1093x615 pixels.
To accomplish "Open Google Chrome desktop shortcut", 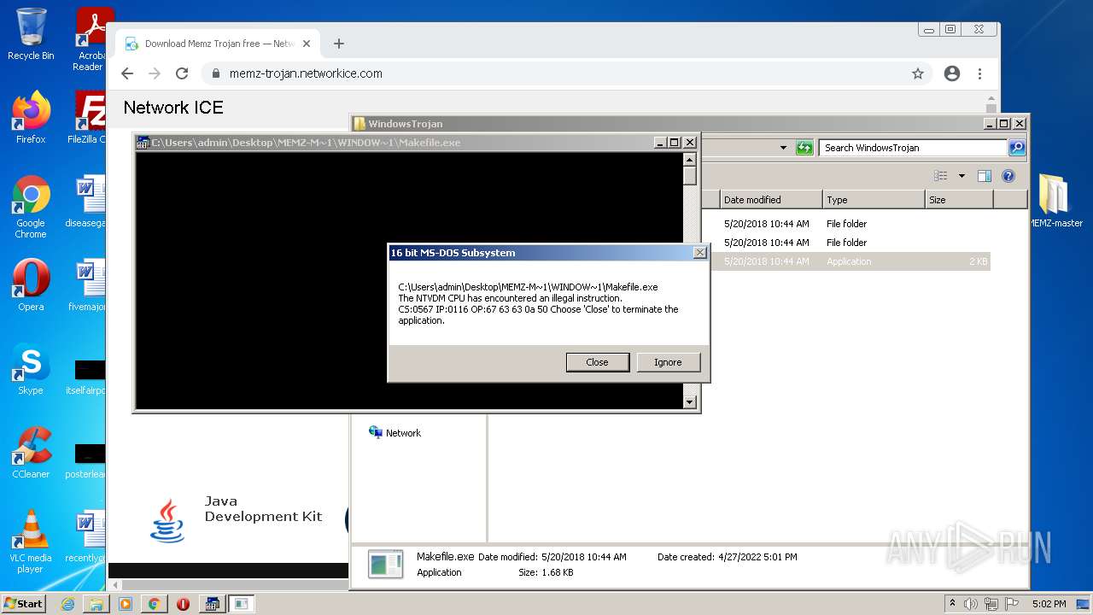I will click(31, 207).
